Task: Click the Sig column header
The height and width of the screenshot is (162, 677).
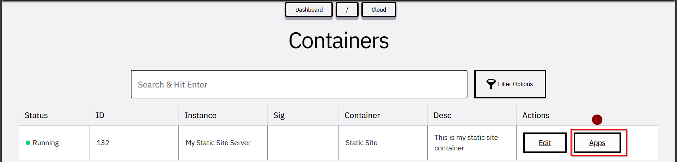Action: pyautogui.click(x=279, y=115)
